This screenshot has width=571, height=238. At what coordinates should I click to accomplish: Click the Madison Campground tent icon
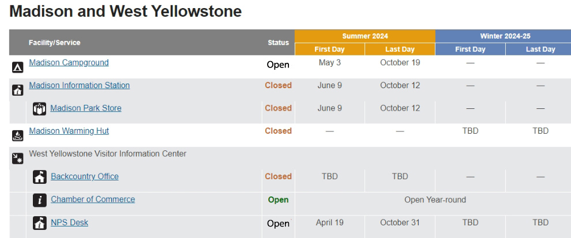(x=18, y=67)
